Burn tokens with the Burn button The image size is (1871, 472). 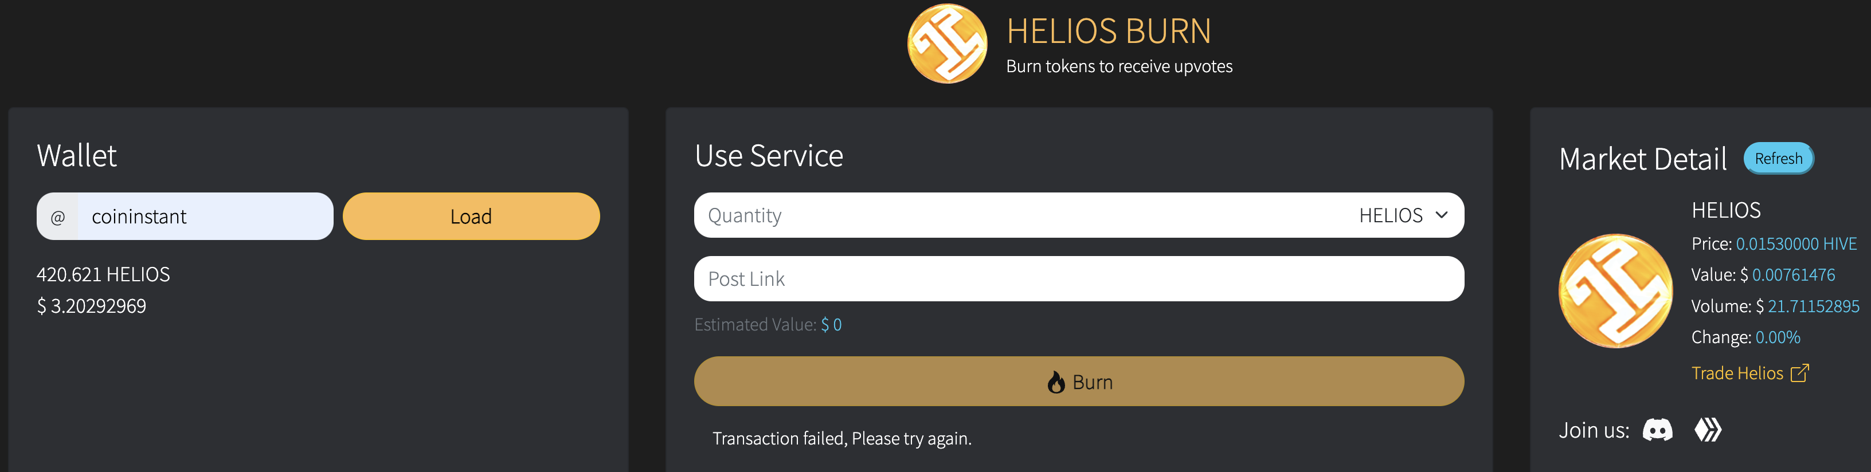click(x=1079, y=381)
